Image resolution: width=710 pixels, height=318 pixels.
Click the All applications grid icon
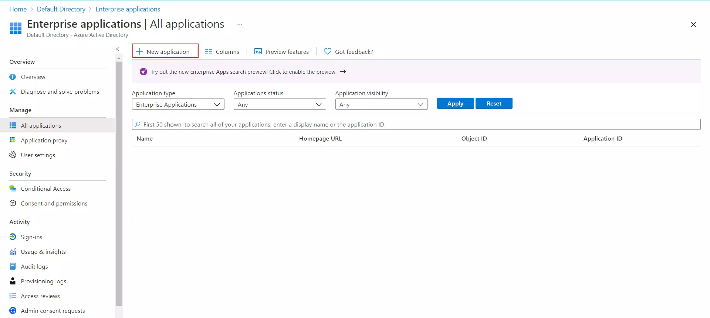13,125
